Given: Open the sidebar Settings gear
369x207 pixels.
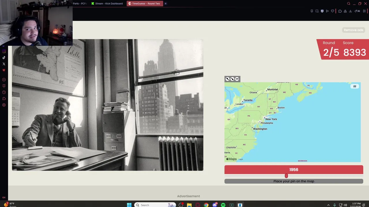Looking at the screenshot, I should pyautogui.click(x=4, y=105).
